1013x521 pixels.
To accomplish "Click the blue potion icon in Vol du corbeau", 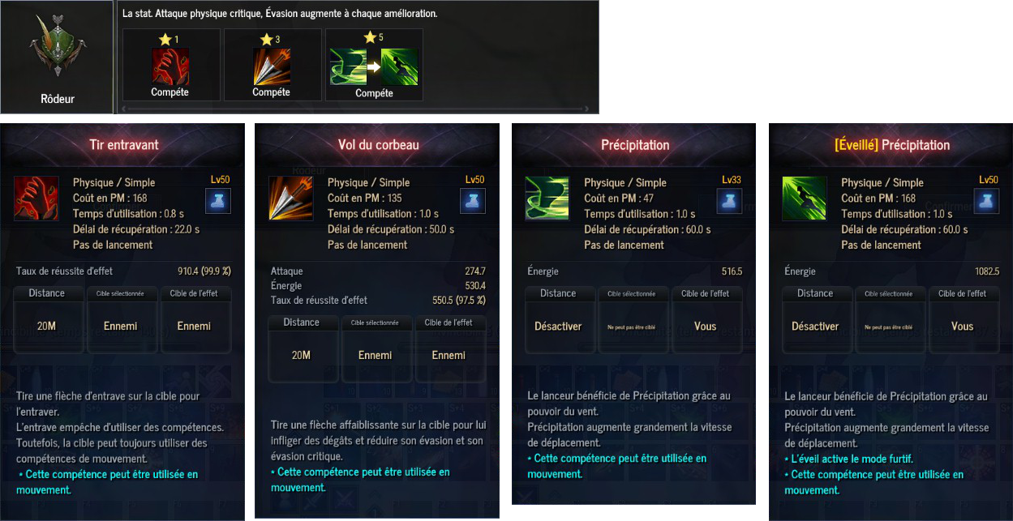I will (473, 200).
